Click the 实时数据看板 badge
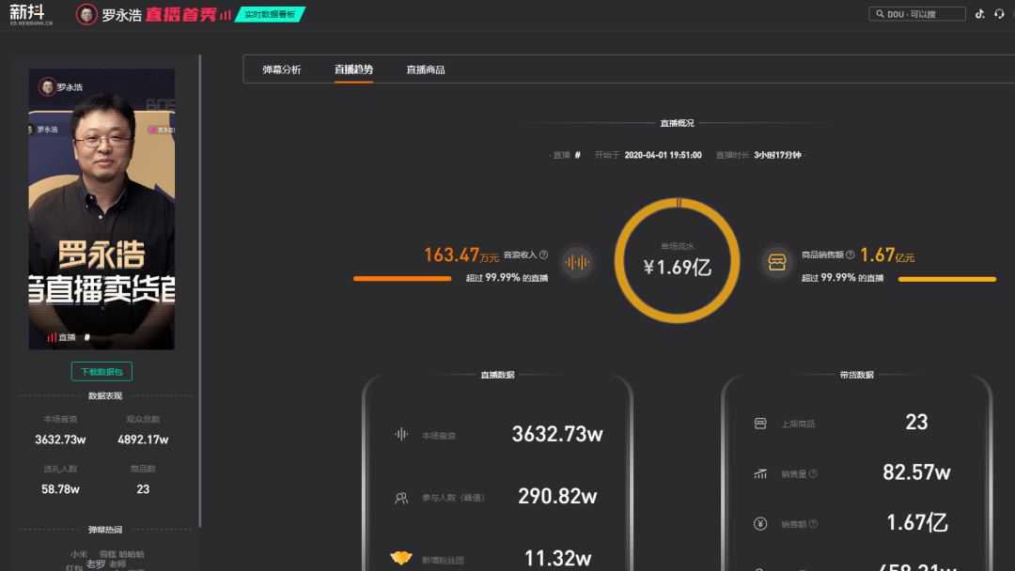This screenshot has width=1015, height=571. pos(270,14)
